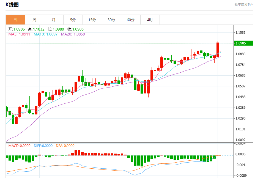This screenshot has width=255, height=178.
Task: Select the 日 daily chart tab
Action: pos(15,20)
